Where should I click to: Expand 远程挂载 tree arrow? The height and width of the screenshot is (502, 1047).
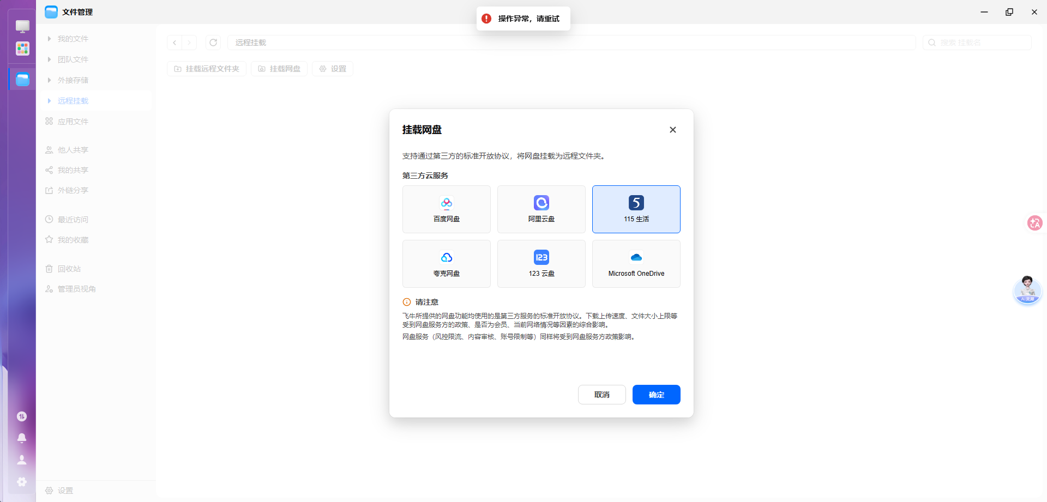pyautogui.click(x=49, y=101)
